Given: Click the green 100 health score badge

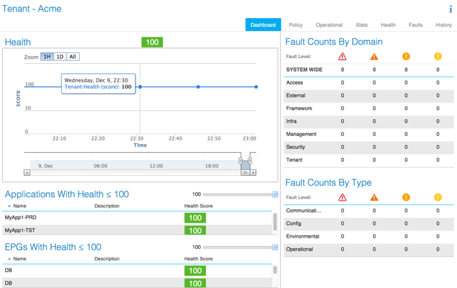Looking at the screenshot, I should pyautogui.click(x=152, y=42).
